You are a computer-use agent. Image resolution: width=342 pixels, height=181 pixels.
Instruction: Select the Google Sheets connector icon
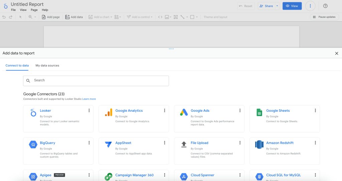pyautogui.click(x=259, y=112)
